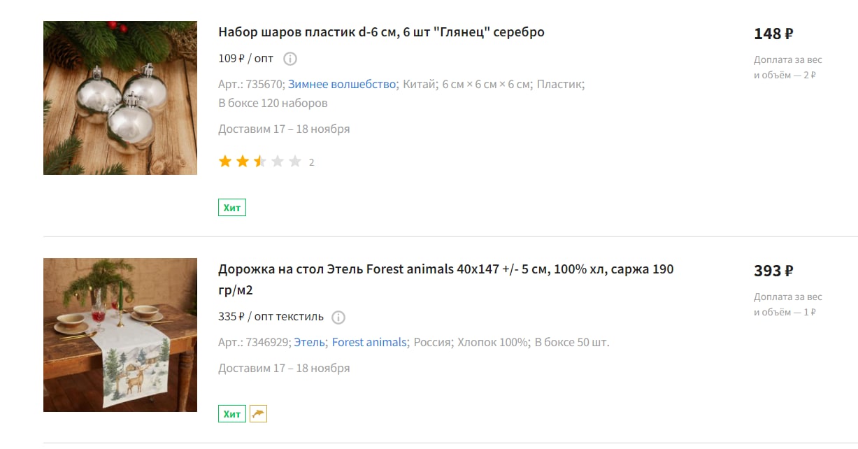Click wholesale price 335 ₽ / опт текстиль

(271, 317)
